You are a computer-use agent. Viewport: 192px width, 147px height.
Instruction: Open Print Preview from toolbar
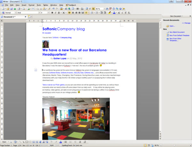tap(24, 9)
